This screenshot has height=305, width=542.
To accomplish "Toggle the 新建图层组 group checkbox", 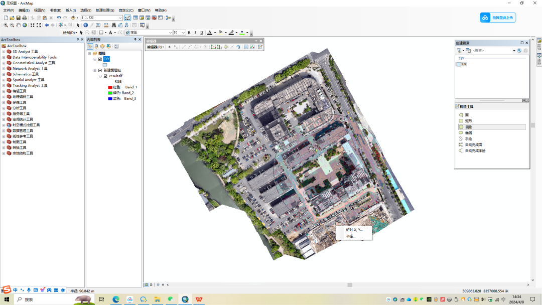I will click(x=100, y=70).
